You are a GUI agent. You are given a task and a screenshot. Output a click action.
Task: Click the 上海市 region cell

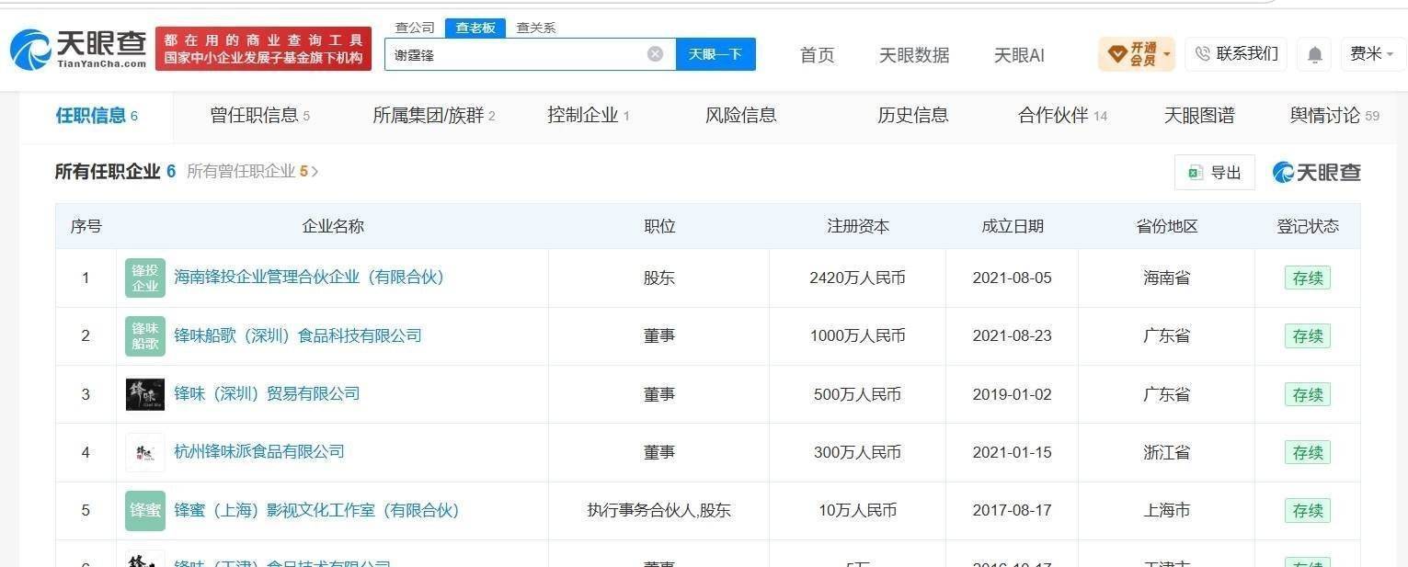[x=1166, y=510]
